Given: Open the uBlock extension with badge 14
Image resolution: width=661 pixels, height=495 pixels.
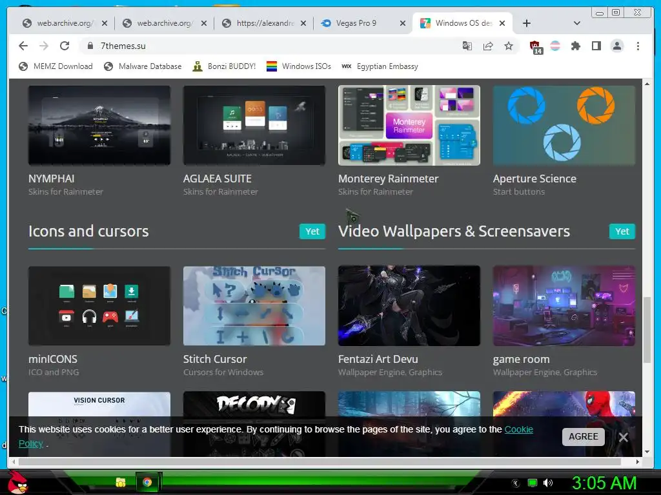Looking at the screenshot, I should click(x=535, y=46).
